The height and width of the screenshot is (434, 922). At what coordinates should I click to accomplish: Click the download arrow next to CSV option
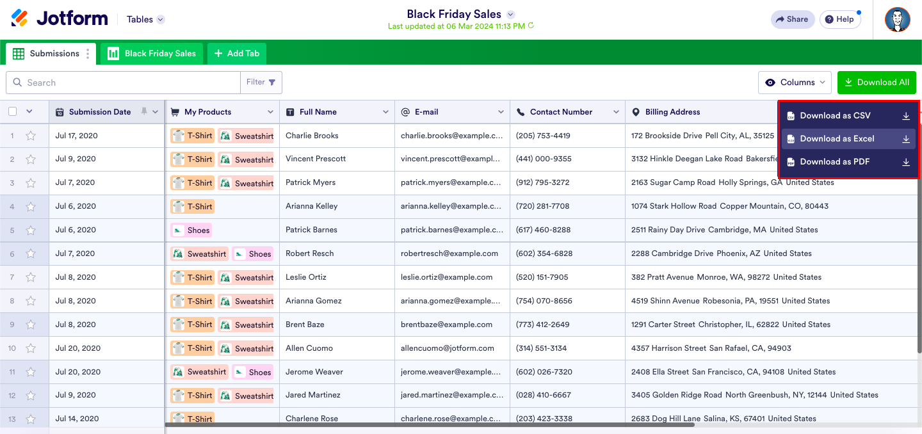[906, 116]
